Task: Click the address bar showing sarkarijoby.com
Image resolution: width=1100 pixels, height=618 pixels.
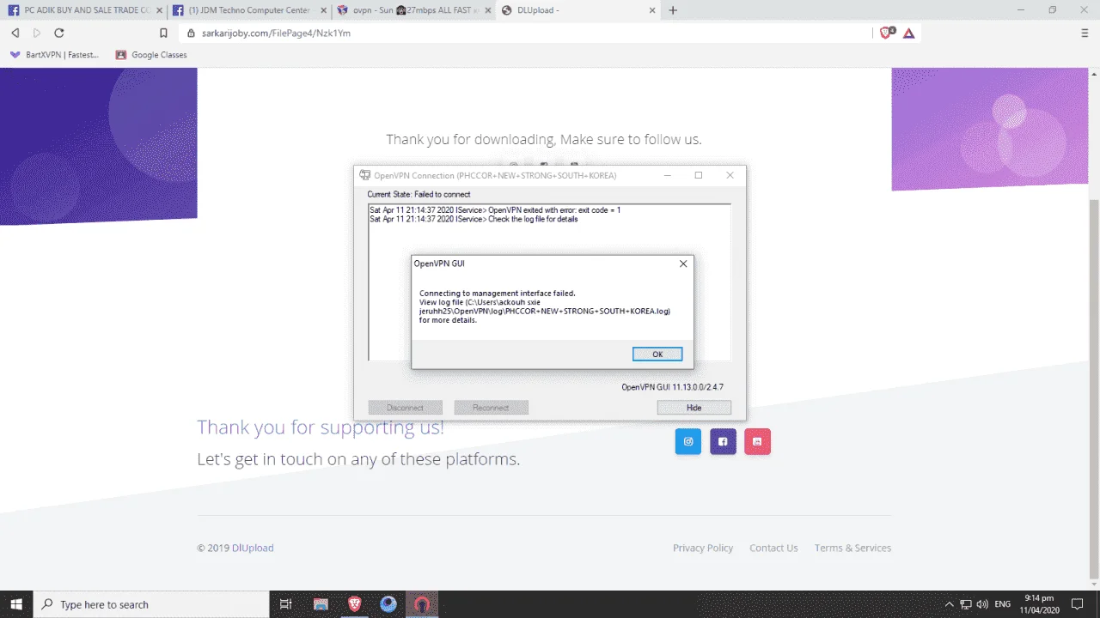Action: (524, 33)
